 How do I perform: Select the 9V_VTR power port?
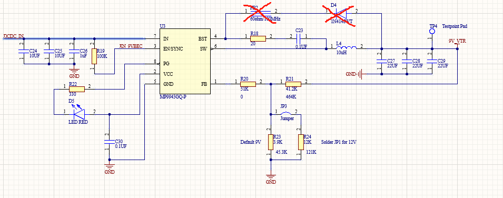(x=457, y=42)
